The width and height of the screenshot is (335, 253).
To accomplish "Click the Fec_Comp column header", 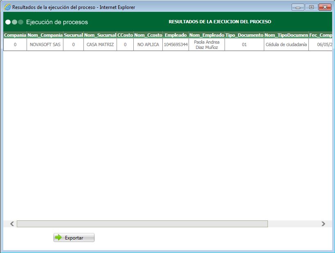I will click(323, 36).
